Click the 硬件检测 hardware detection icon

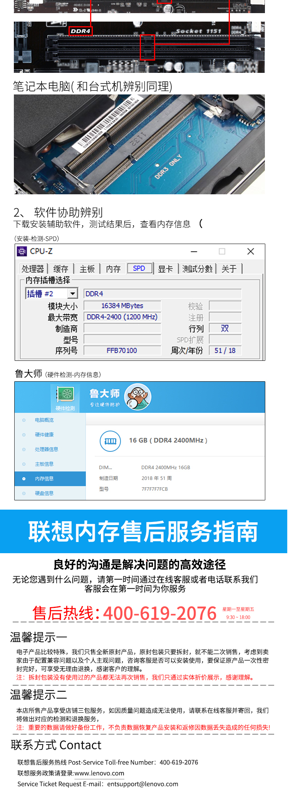[65, 397]
